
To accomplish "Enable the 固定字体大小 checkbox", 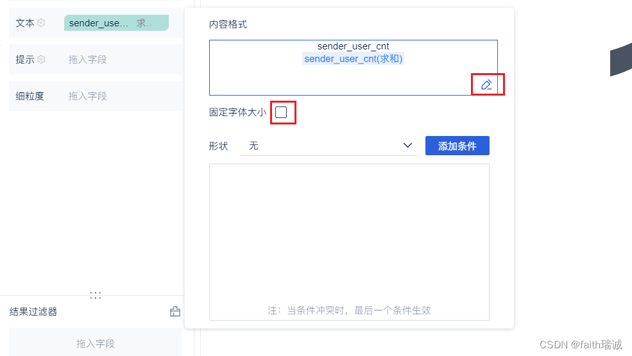I will tap(281, 112).
